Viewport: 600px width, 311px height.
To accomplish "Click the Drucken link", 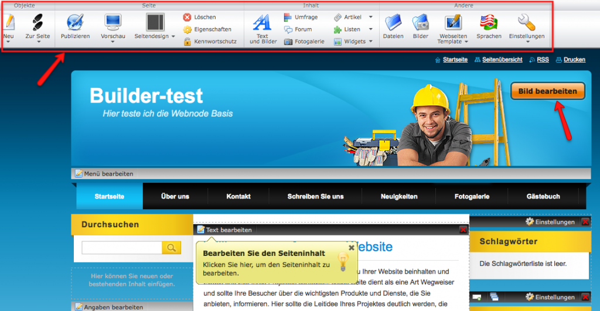I will pos(574,60).
